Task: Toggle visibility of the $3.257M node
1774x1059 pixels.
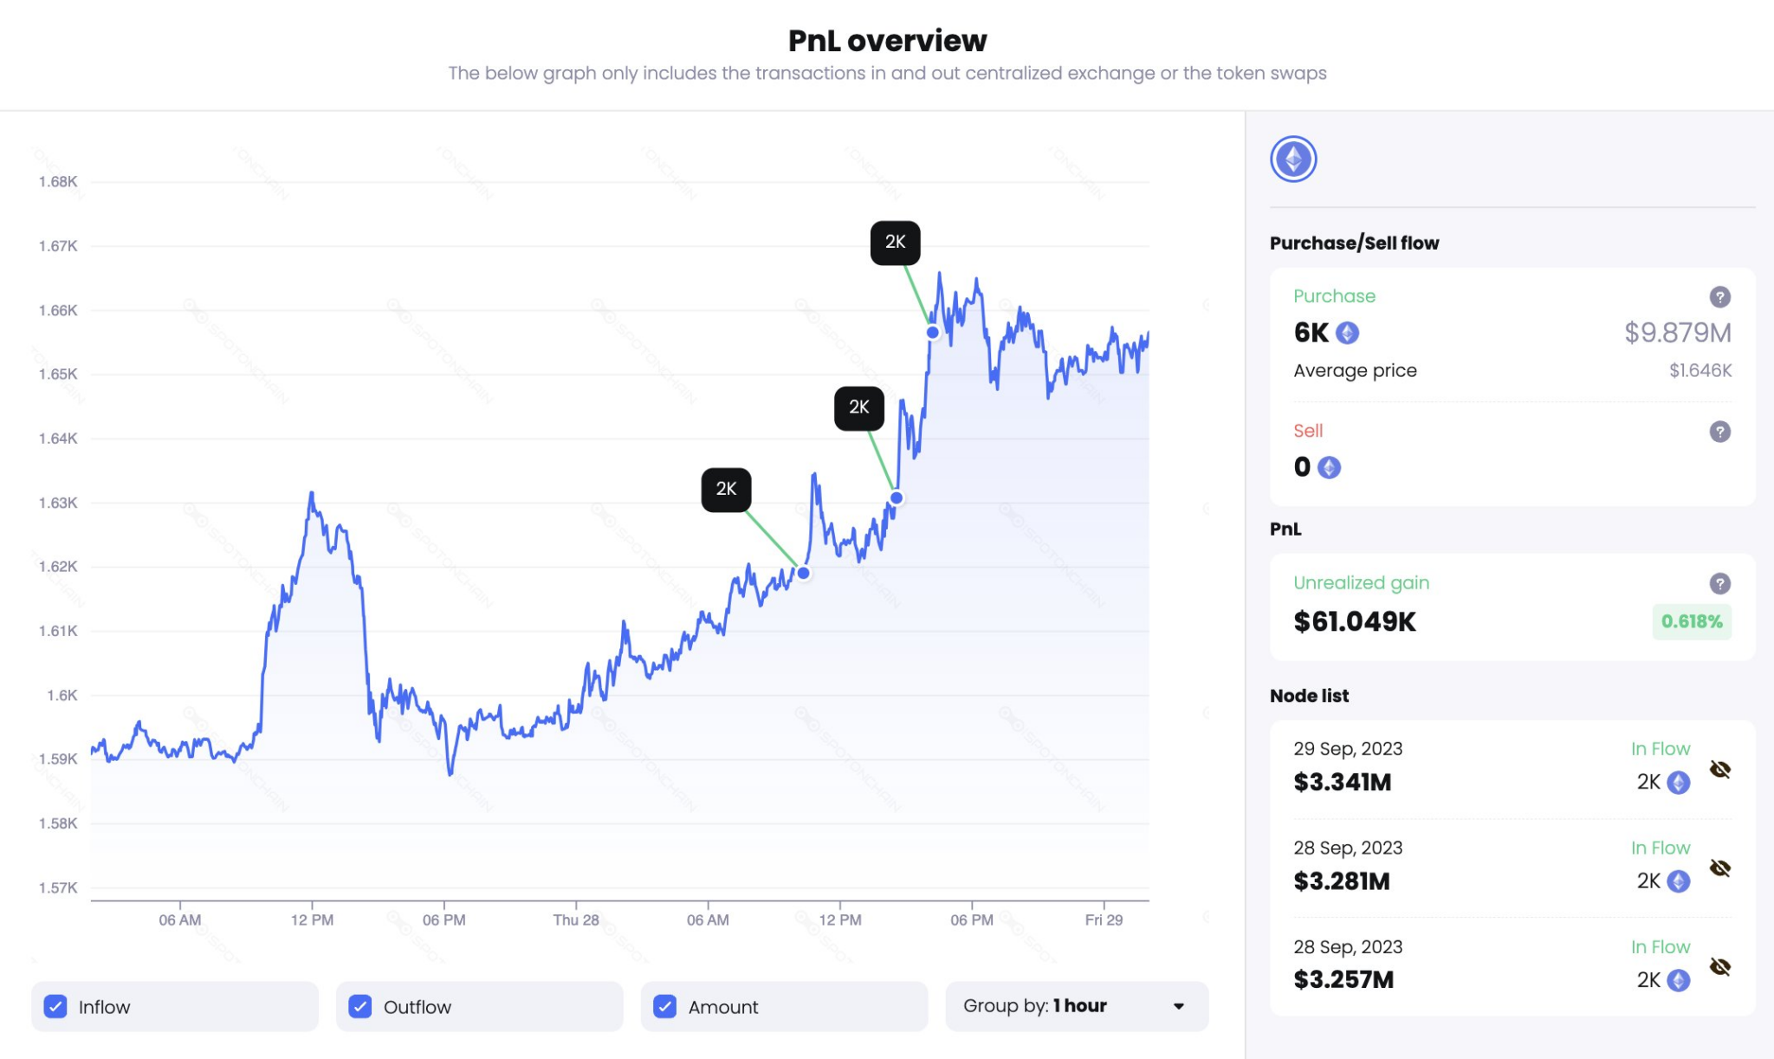Action: tap(1719, 967)
